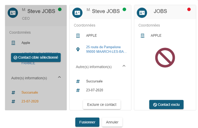The height and width of the screenshot is (128, 198).
Task: Click the contact card icon on the excluded JOBS card
Action: 142,12
